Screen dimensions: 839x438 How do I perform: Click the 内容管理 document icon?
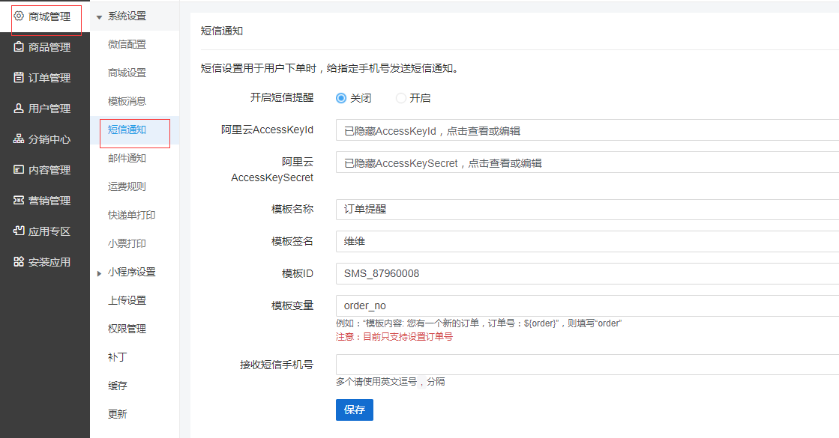click(19, 170)
